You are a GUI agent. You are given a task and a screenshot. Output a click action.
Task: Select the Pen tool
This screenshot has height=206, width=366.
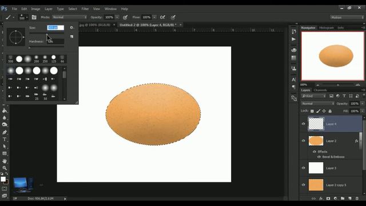[x=5, y=132]
